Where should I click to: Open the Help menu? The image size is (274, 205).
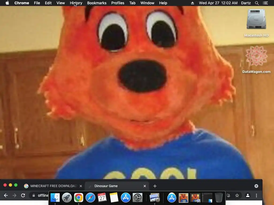(x=163, y=3)
